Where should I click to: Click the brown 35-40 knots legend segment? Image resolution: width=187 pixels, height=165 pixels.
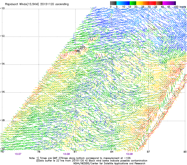159,3
